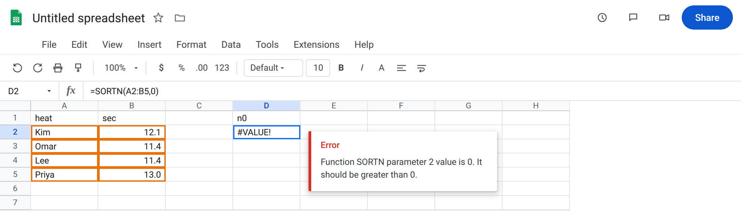
Task: Select column C header
Action: click(199, 106)
